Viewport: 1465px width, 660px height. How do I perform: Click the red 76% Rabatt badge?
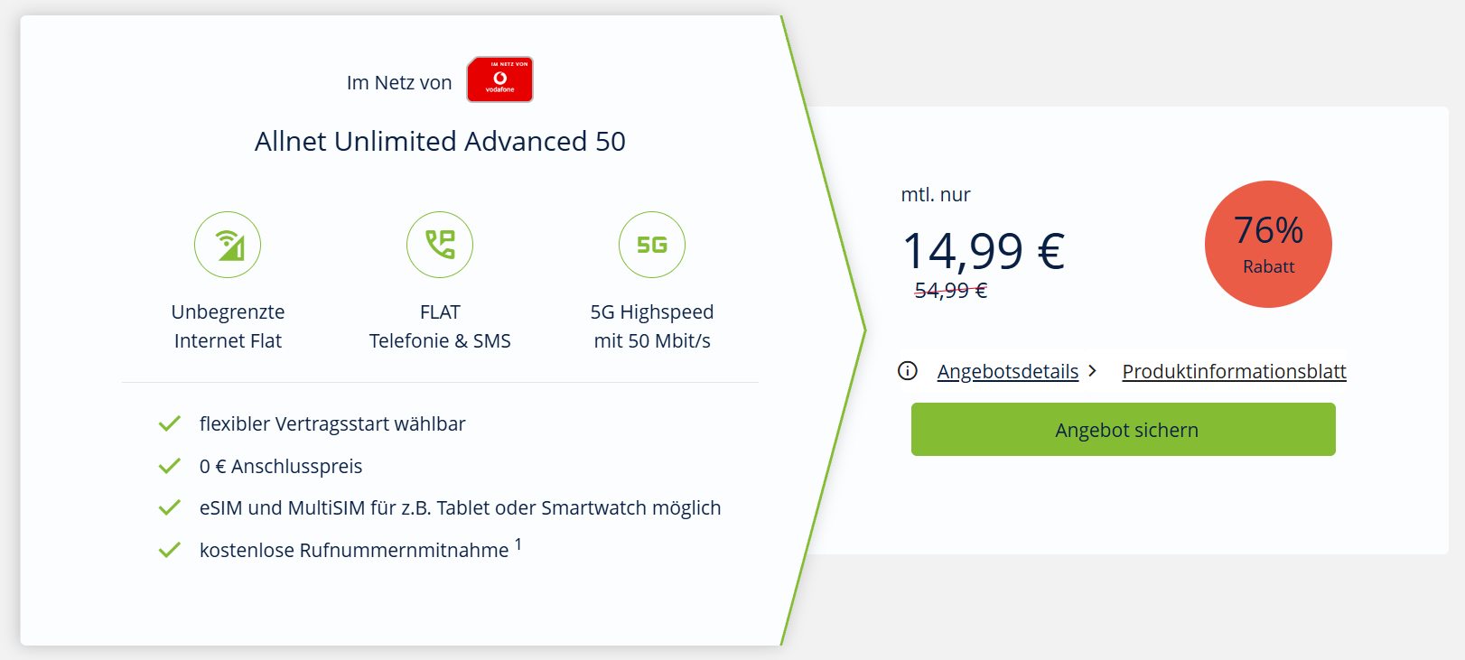click(x=1268, y=245)
